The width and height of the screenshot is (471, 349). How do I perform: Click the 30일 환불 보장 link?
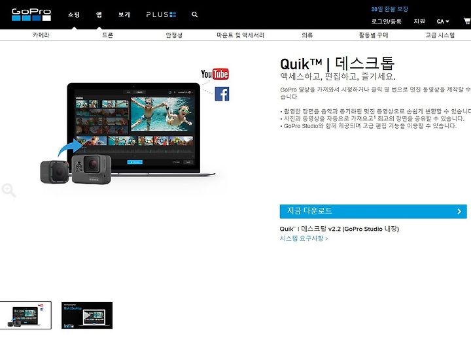tap(390, 9)
